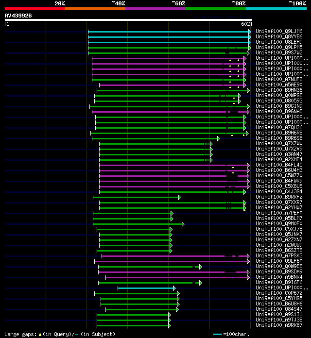
Task: Click the red 20% identity legend segment
Action: pyautogui.click(x=35, y=9)
